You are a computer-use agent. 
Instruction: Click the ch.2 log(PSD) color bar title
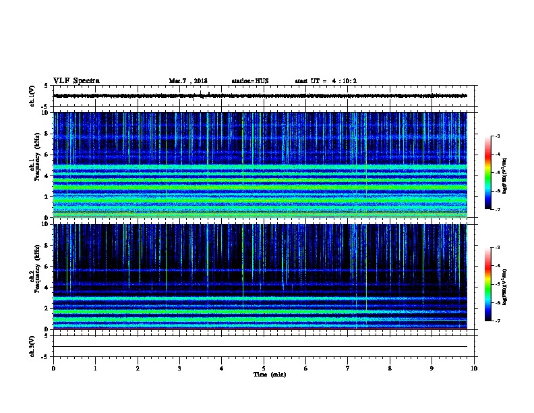pyautogui.click(x=505, y=287)
